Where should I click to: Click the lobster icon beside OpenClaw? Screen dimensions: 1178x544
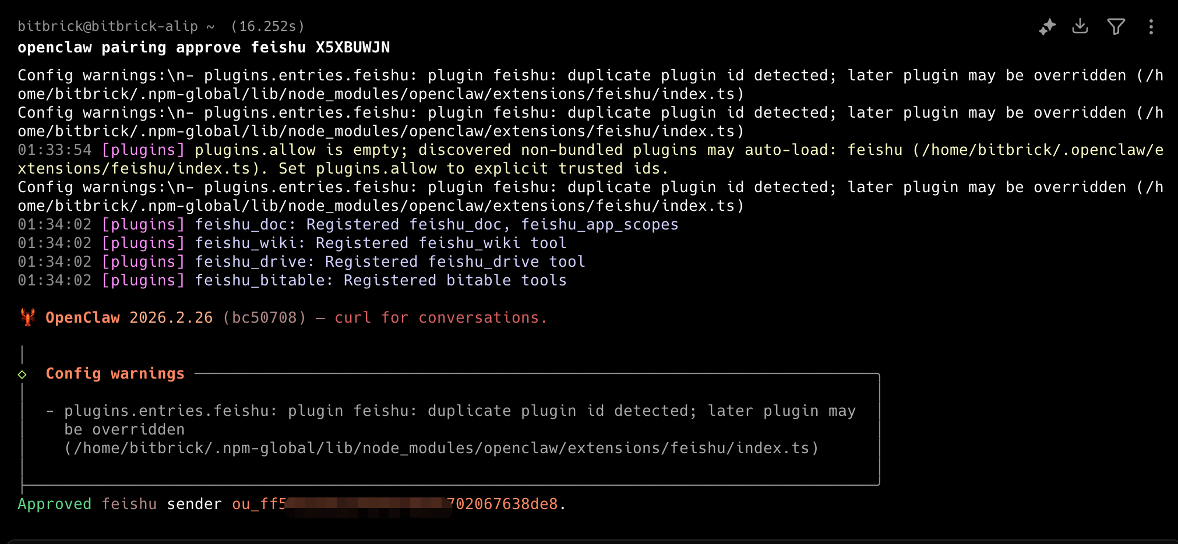(x=27, y=317)
